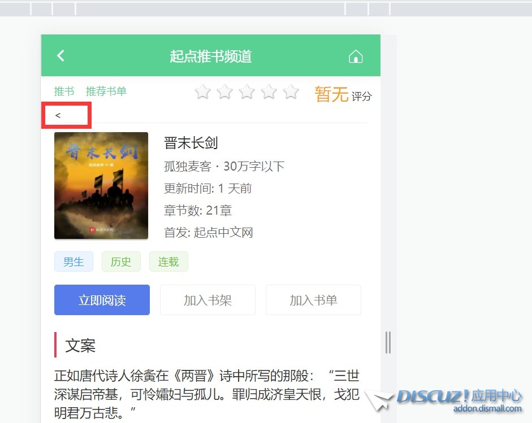Click the resize handle beside the preview
The image size is (532, 423).
388,342
